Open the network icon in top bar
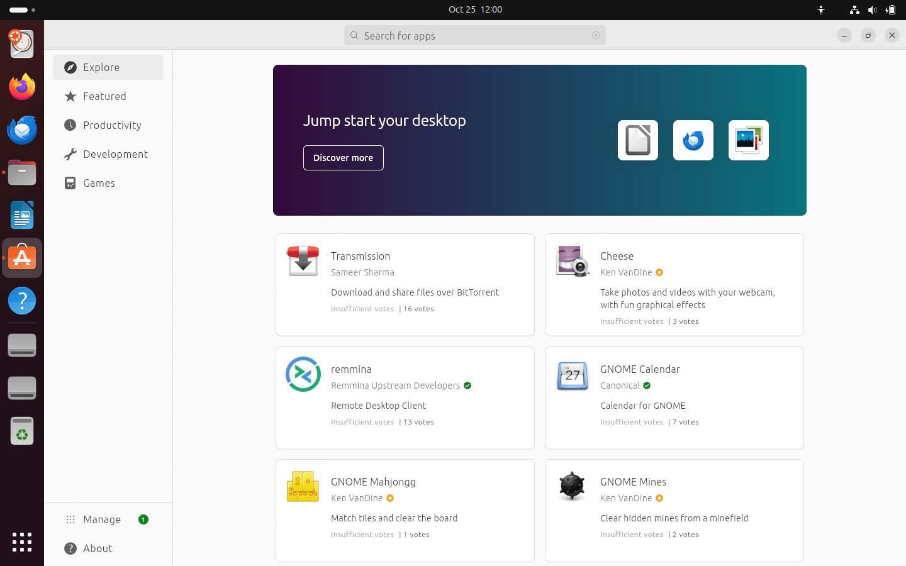The width and height of the screenshot is (906, 566). [854, 9]
